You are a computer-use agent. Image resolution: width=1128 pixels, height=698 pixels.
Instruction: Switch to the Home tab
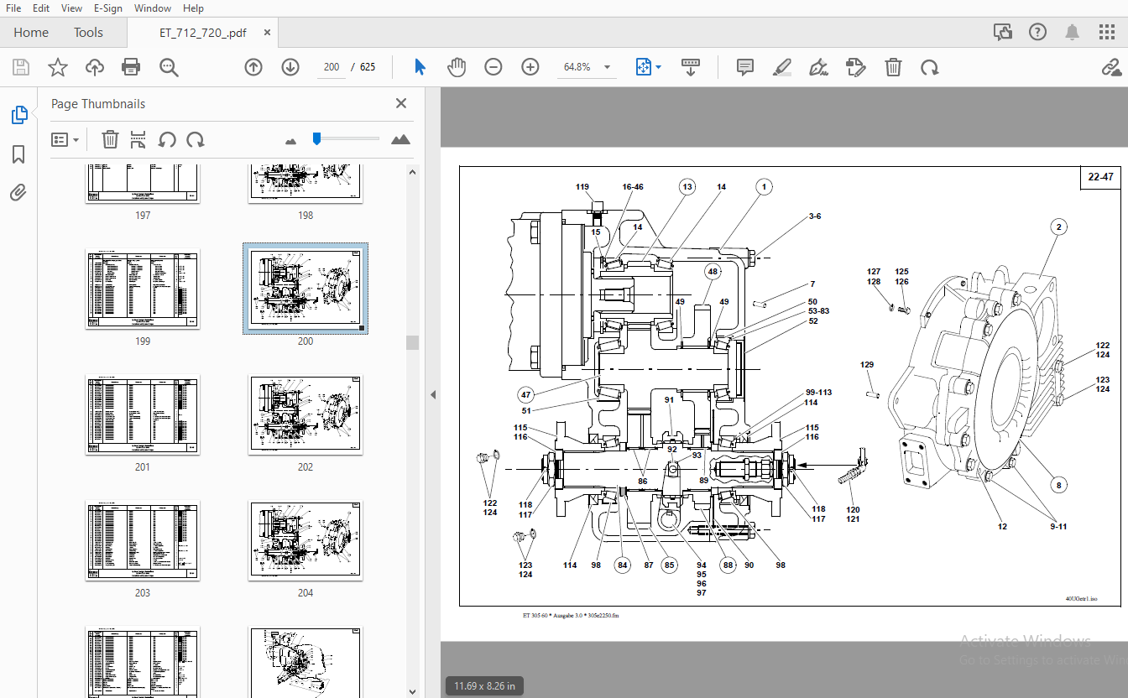tap(31, 33)
